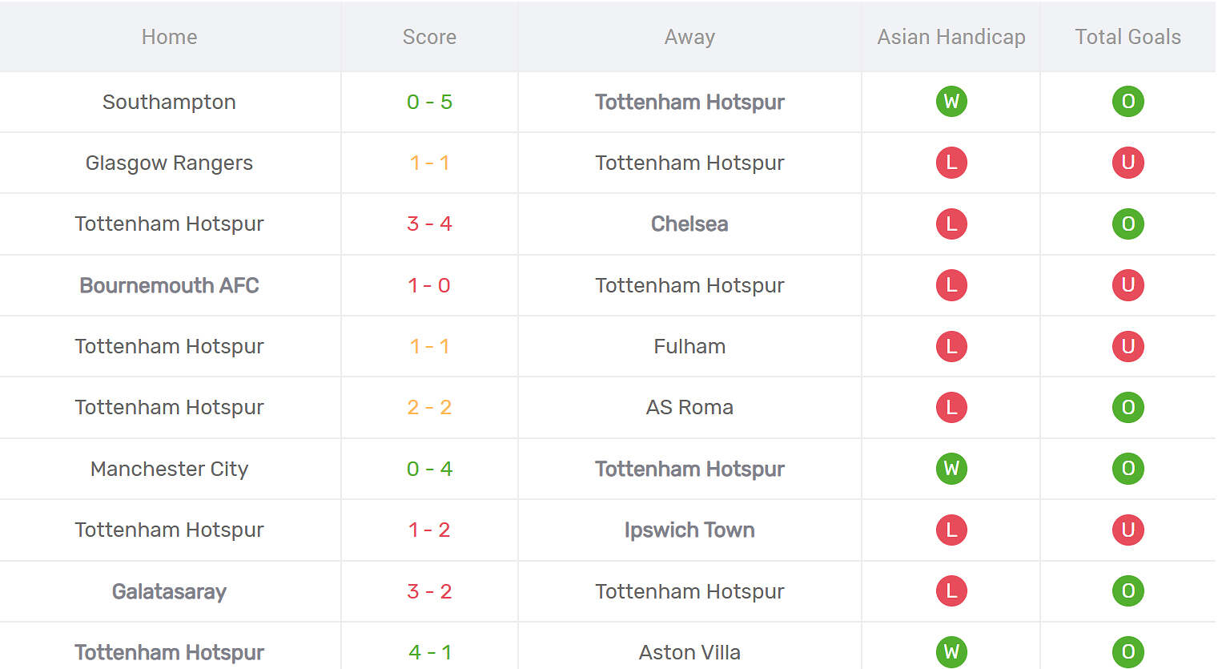Click the red L badge on Glasgow Rangers row
The width and height of the screenshot is (1218, 669).
tap(951, 163)
